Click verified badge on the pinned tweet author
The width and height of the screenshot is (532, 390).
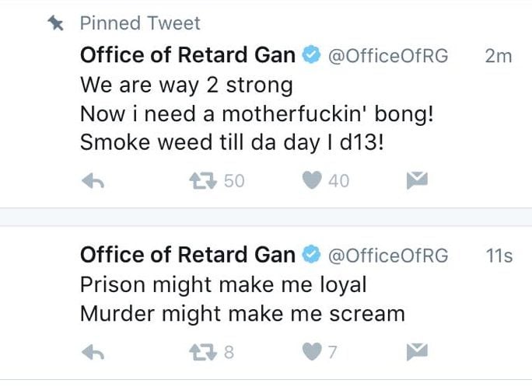pos(311,54)
